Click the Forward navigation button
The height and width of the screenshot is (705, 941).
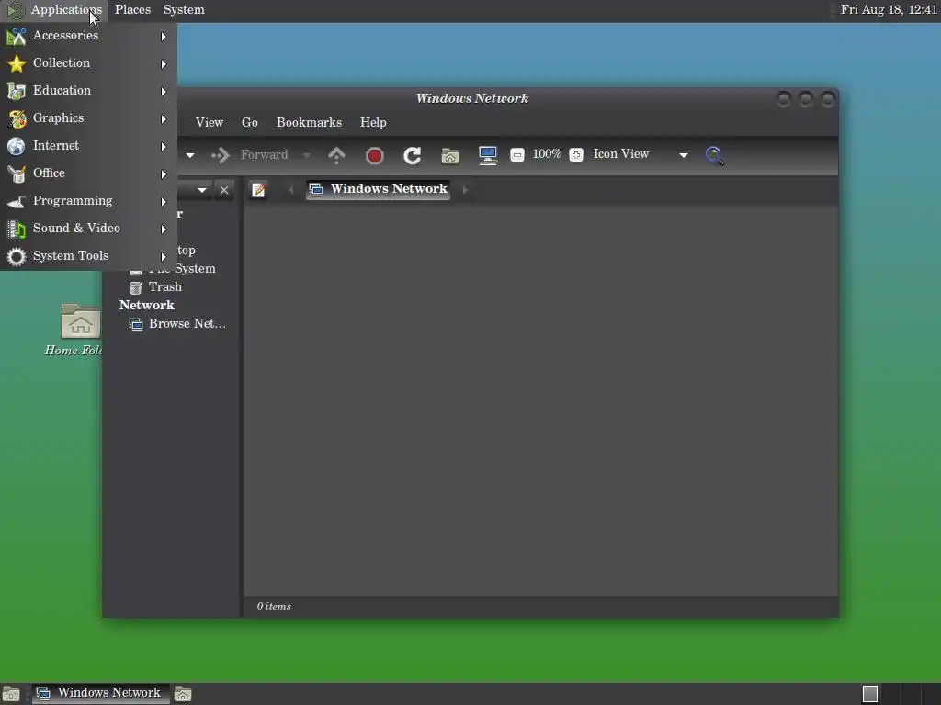250,155
